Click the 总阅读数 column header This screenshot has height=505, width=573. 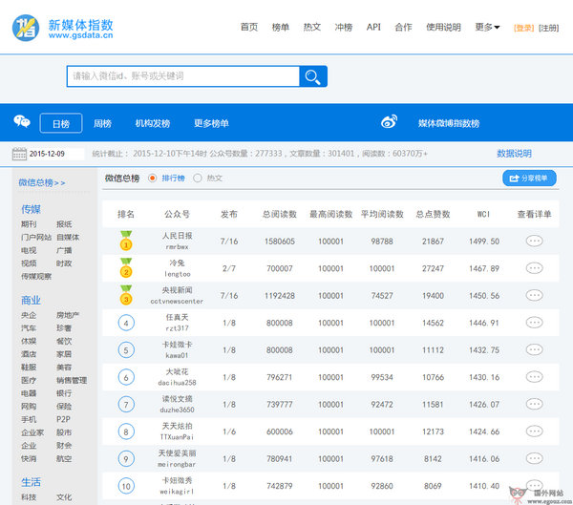click(280, 214)
